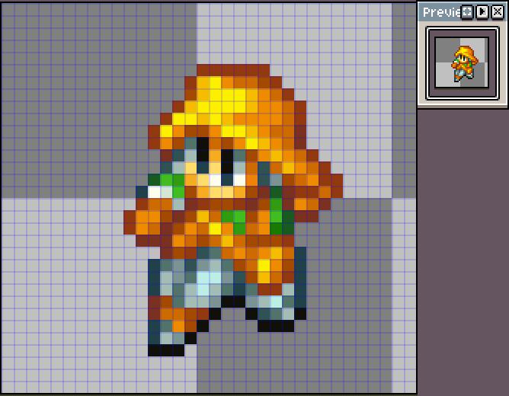
Task: Close the Preview window
Action: click(x=498, y=12)
